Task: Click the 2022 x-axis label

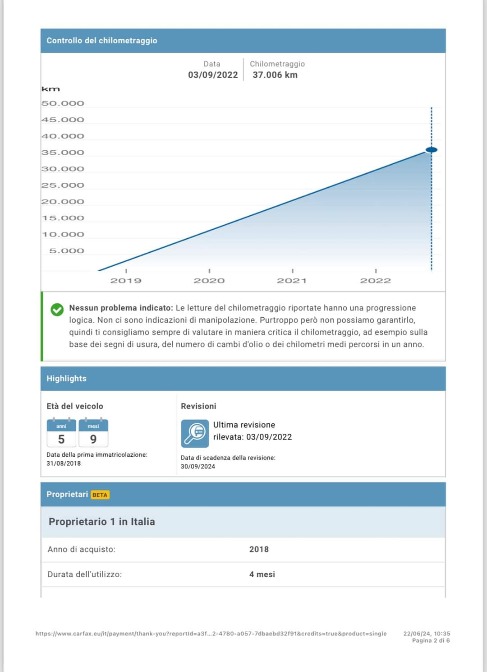Action: coord(375,281)
